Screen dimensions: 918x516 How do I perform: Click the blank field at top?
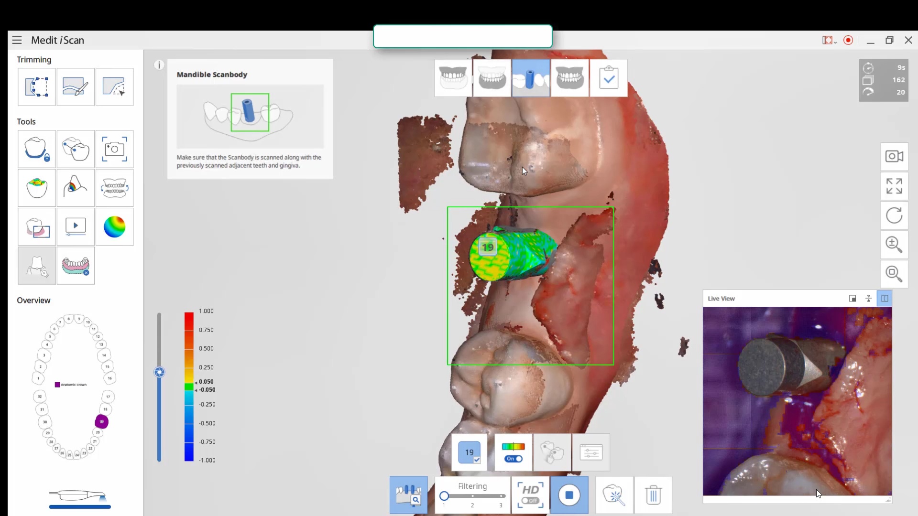(x=463, y=36)
